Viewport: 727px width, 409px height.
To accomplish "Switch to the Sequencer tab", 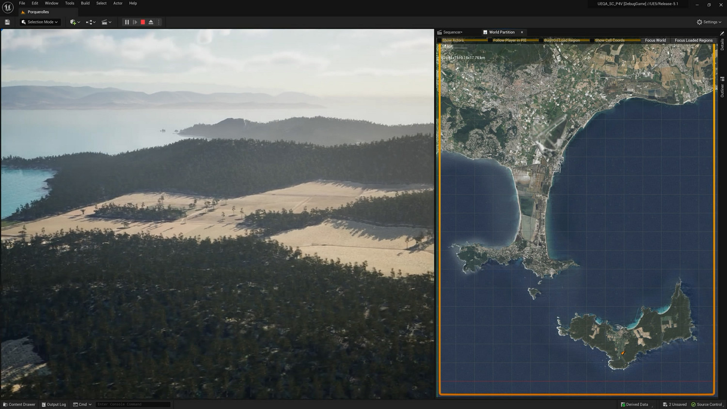I will tap(453, 32).
